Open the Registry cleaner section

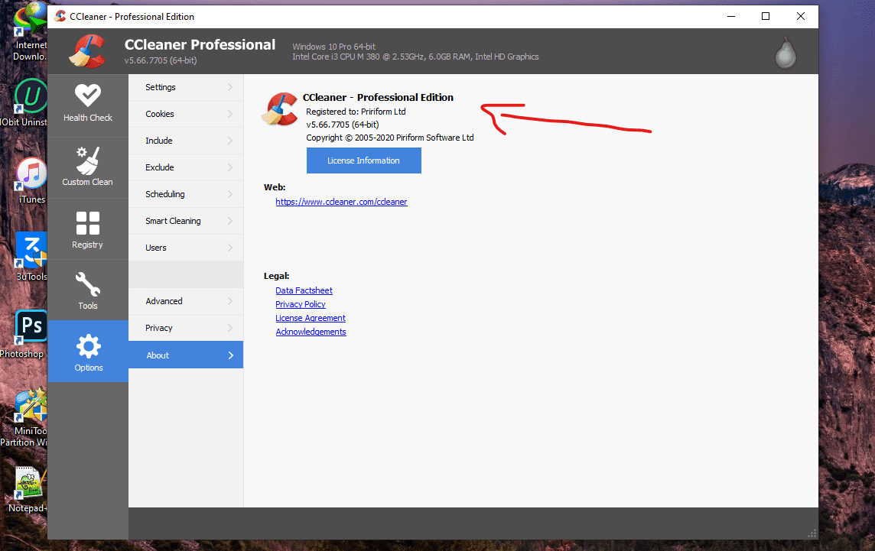[88, 229]
